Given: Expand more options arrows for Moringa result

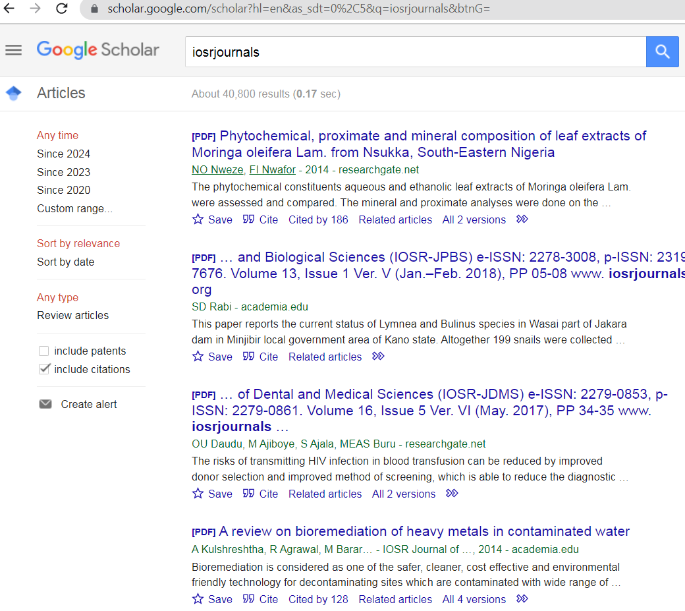Looking at the screenshot, I should (x=522, y=219).
